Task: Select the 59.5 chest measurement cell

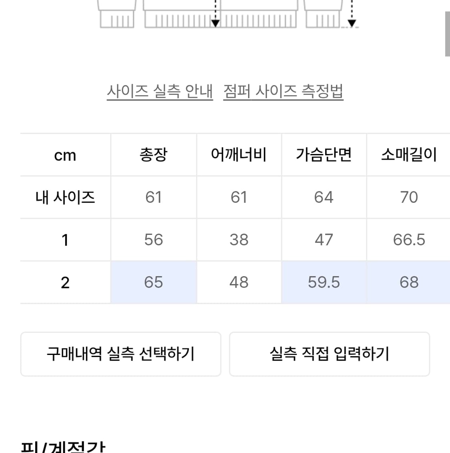Action: click(x=324, y=282)
